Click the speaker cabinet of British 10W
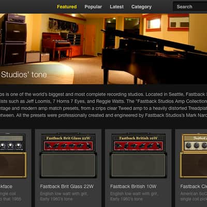Image resolution: width=207 pixels, height=207 pixels. pyautogui.click(x=138, y=165)
